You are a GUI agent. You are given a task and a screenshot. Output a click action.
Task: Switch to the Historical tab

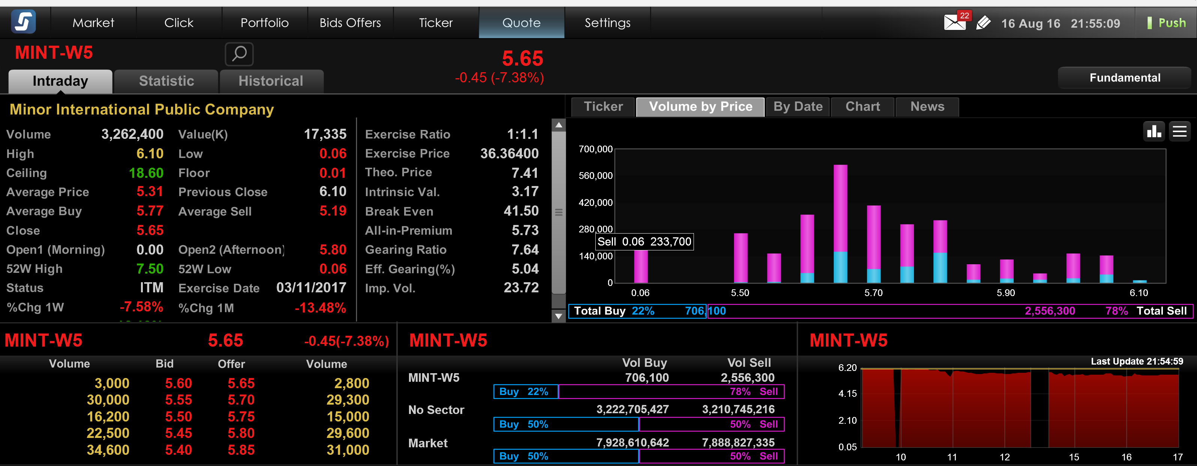[271, 81]
